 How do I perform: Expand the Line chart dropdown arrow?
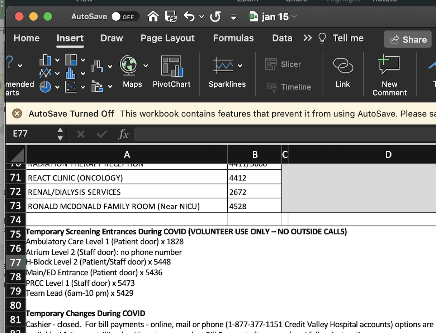tap(57, 74)
